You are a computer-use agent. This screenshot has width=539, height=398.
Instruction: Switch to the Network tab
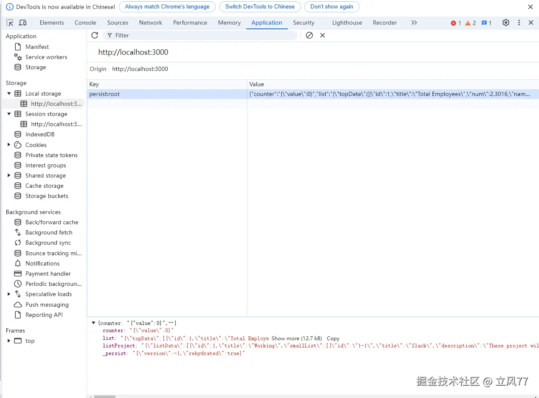(151, 23)
